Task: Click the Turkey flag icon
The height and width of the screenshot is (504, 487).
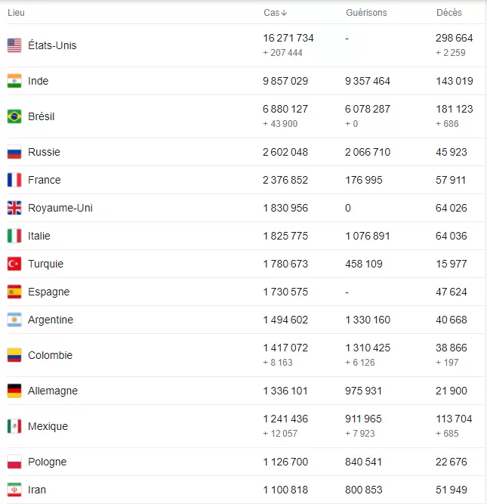Action: click(14, 264)
